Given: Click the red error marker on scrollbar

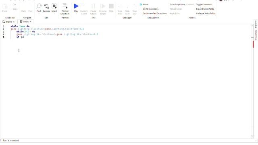Looking at the screenshot, I should 253,44.
